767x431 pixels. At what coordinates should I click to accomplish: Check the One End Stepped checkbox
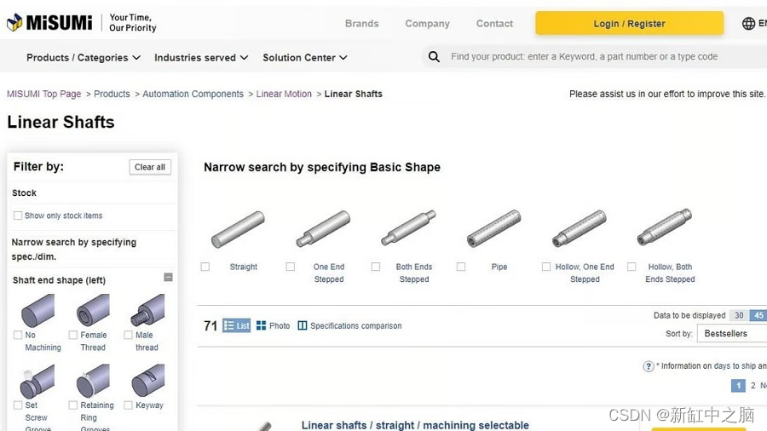291,267
